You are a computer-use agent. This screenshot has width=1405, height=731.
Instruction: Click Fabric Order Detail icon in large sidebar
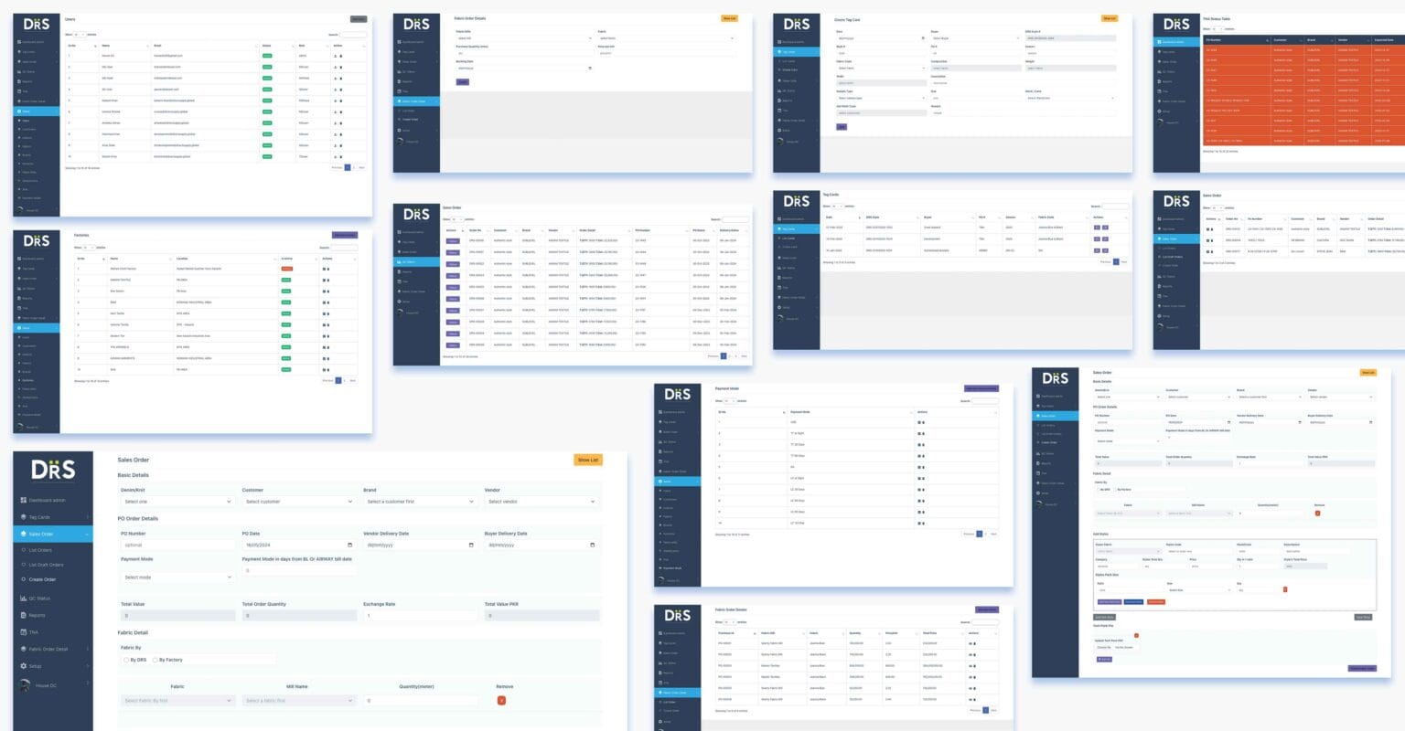point(23,649)
